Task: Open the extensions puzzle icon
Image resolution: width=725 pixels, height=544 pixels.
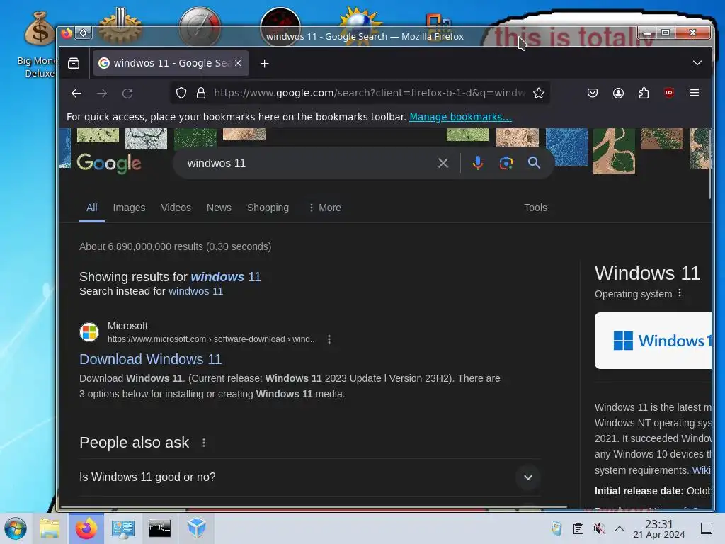Action: (x=644, y=93)
